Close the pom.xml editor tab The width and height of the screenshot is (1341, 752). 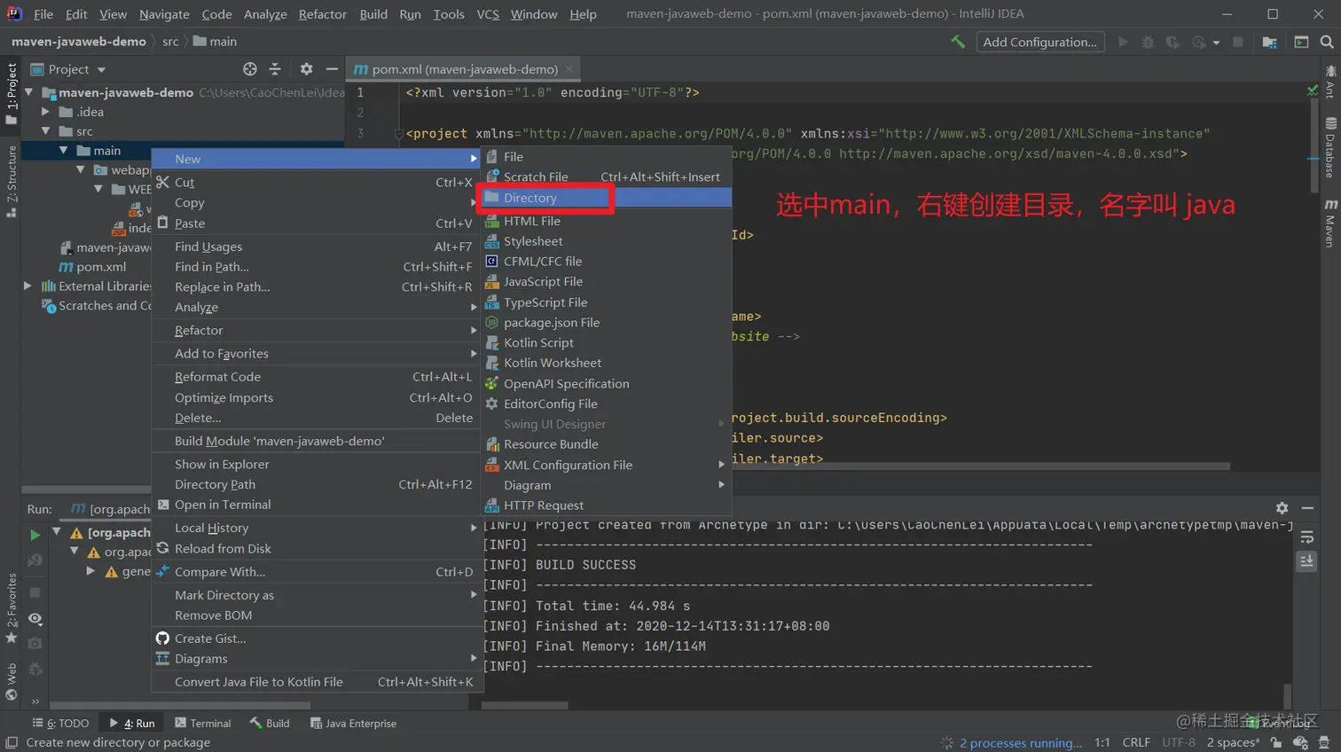[x=569, y=68]
